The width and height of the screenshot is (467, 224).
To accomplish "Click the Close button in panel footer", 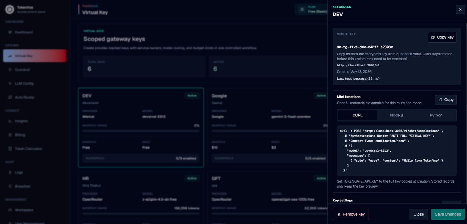I will (419, 214).
